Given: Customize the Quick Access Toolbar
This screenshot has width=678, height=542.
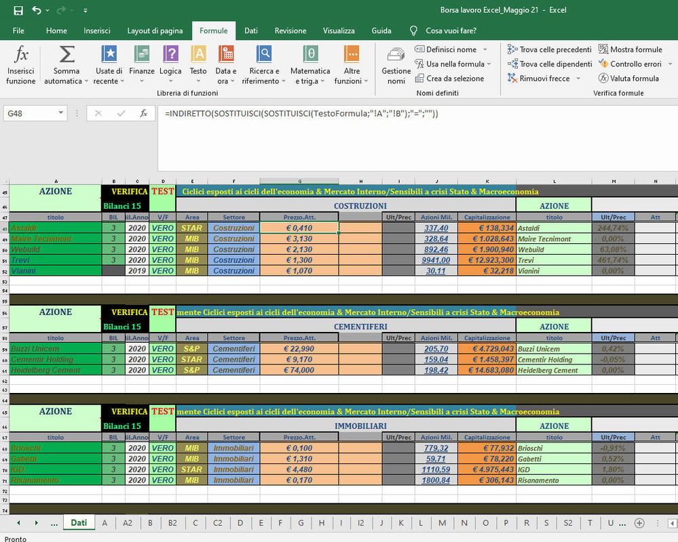Looking at the screenshot, I should (x=86, y=10).
